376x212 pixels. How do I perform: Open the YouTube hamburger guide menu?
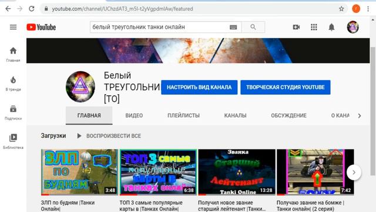[x=13, y=27]
